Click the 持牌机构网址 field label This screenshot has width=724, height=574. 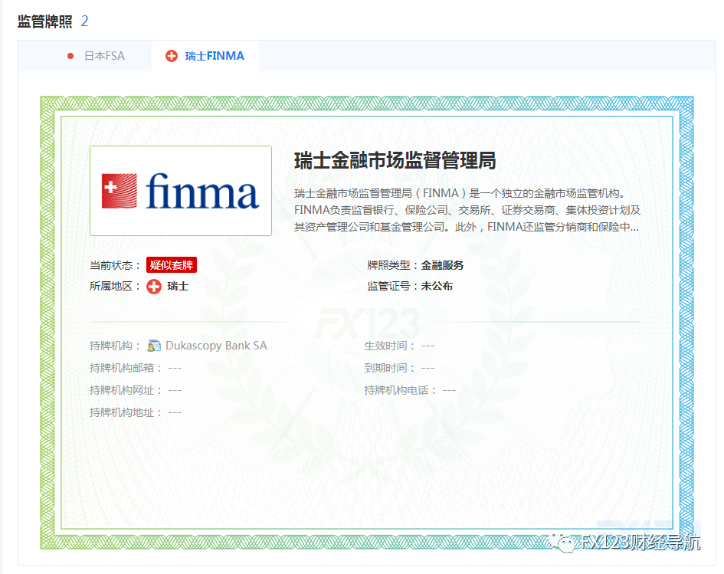click(x=126, y=390)
